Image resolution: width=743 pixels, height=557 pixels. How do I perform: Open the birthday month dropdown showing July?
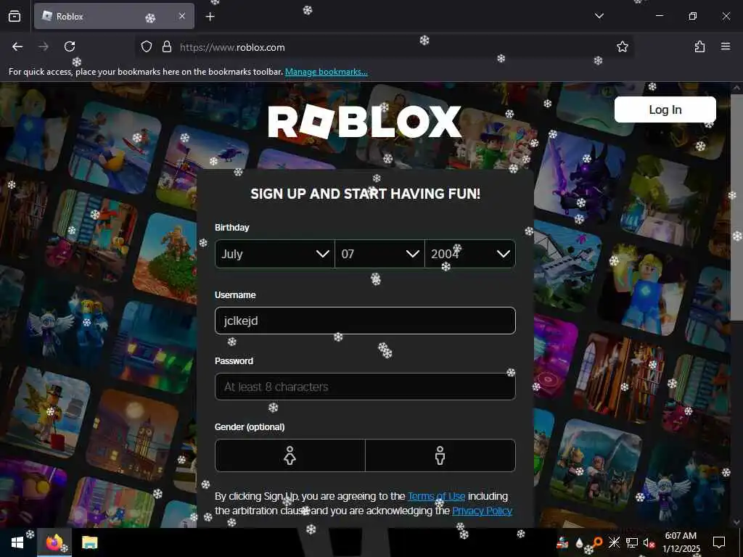point(275,254)
